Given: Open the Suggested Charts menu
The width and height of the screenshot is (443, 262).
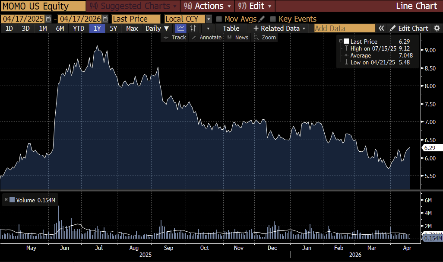Looking at the screenshot, I should [x=133, y=6].
